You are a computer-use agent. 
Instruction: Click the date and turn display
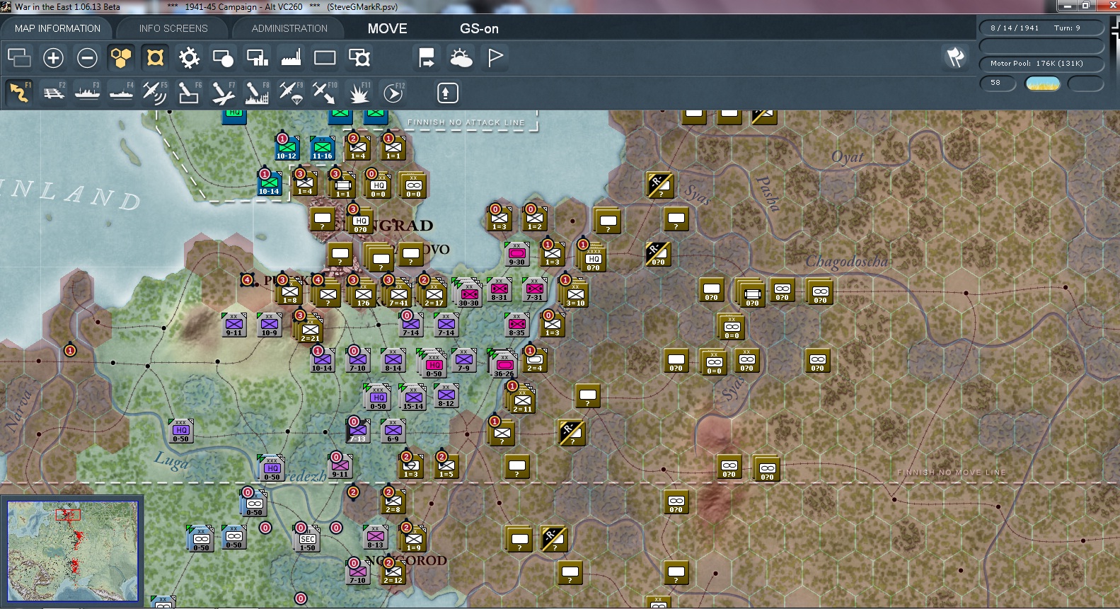click(1041, 28)
